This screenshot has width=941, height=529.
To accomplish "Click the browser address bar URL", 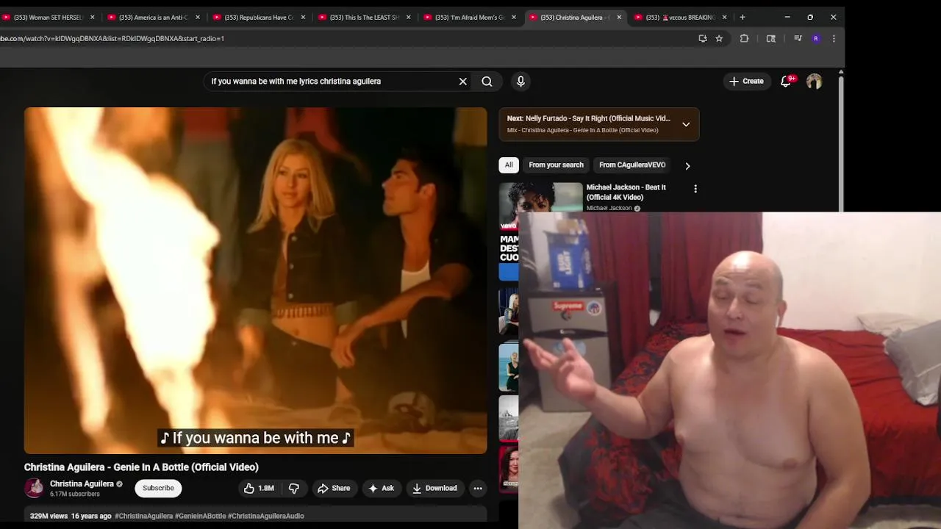I will [112, 38].
